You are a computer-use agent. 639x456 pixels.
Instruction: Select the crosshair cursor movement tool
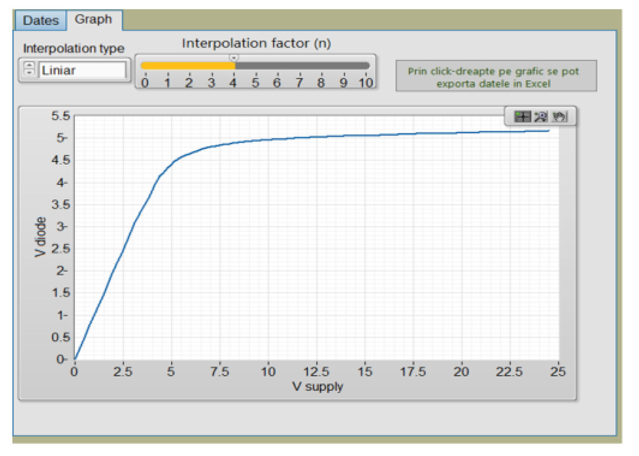(x=522, y=117)
